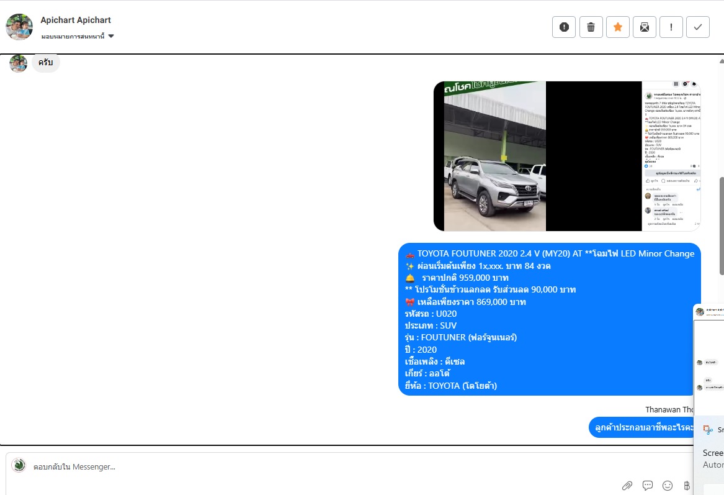The image size is (724, 495).
Task: Delete conversation with trash icon
Action: (x=591, y=27)
